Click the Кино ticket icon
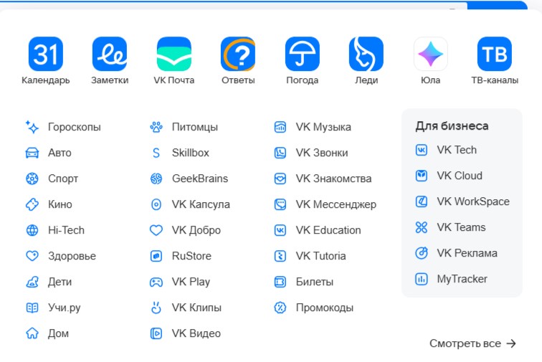This screenshot has height=362, width=542. pyautogui.click(x=32, y=204)
